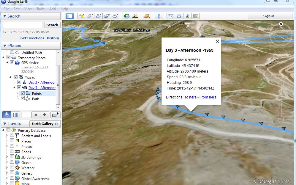296x185 pixels.
Task: Open the Help menu
Action: (64, 9)
